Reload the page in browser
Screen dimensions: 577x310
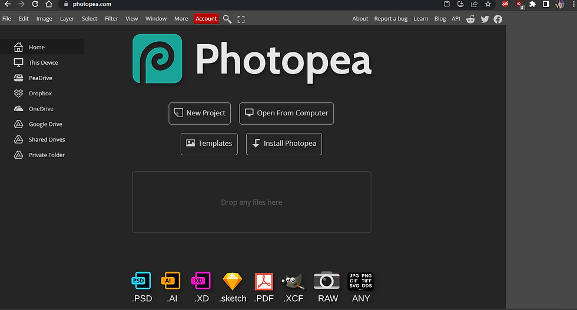(35, 4)
